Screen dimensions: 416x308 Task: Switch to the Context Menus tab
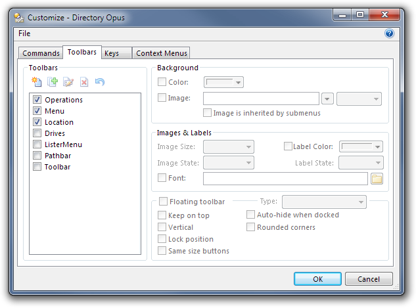click(x=161, y=53)
